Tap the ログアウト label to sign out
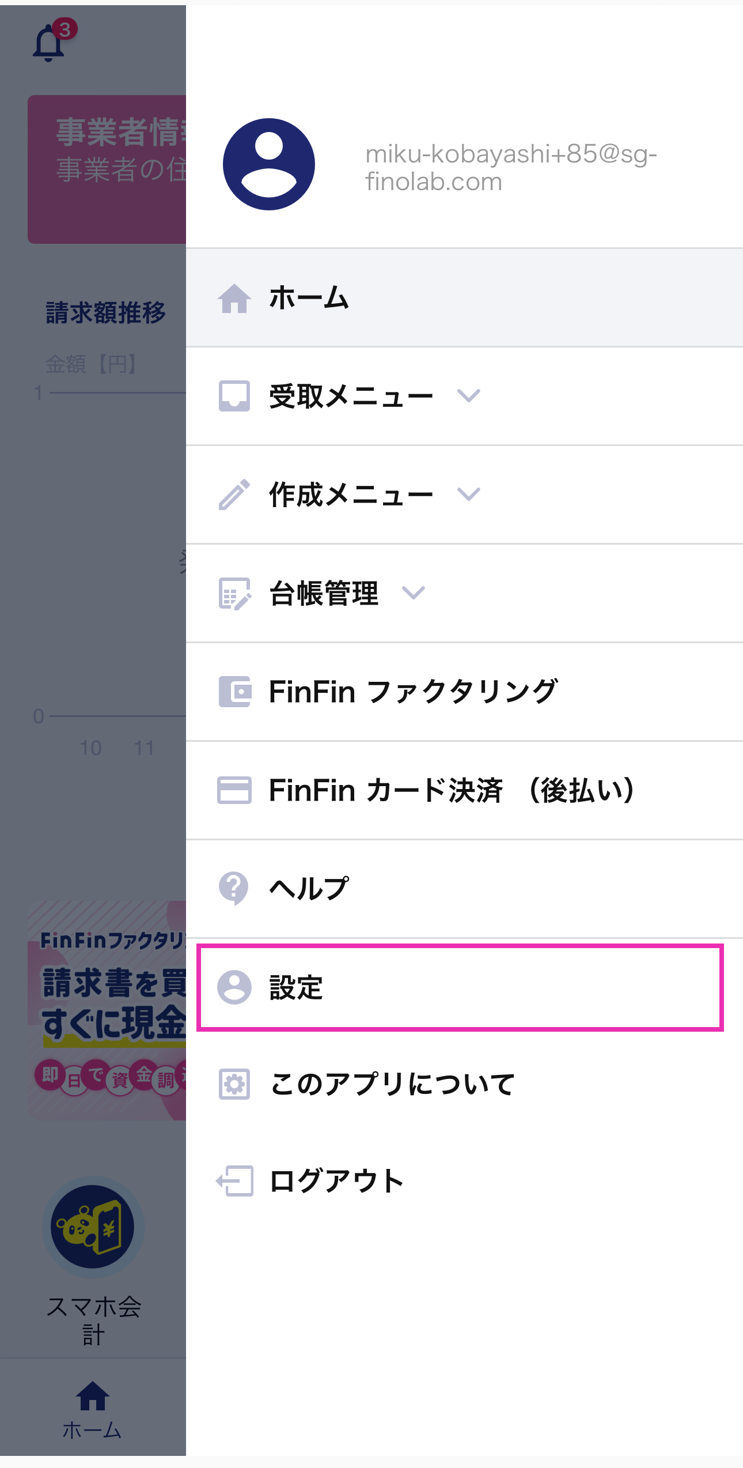Viewport: 743px width, 1468px height. click(x=336, y=1181)
